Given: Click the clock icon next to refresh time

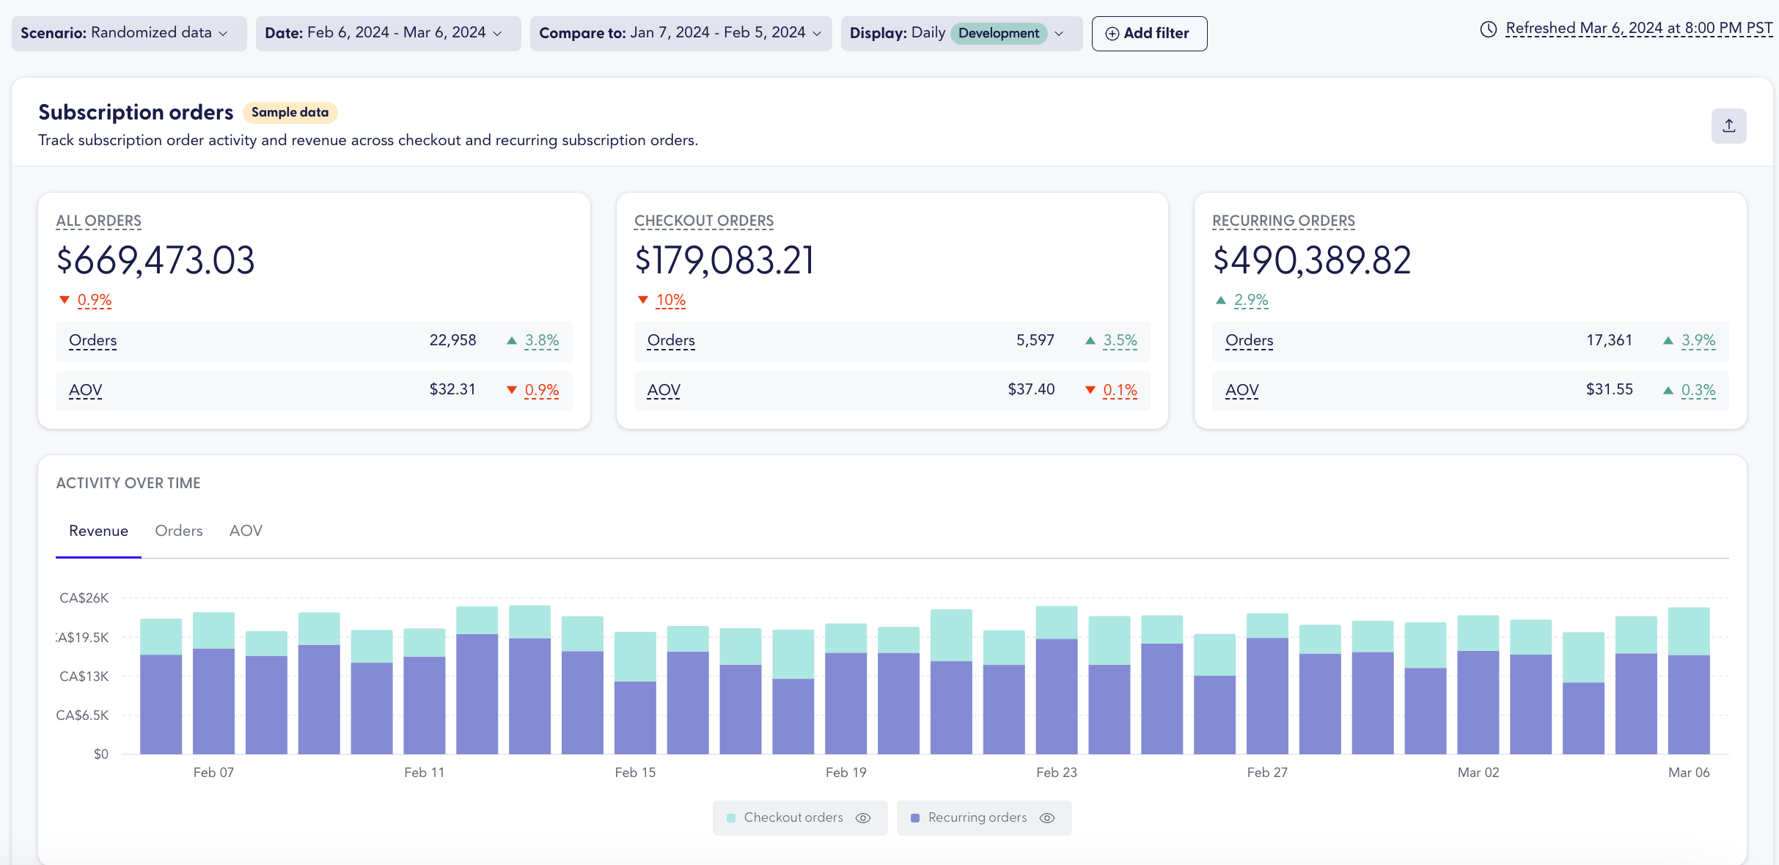Looking at the screenshot, I should 1488,29.
